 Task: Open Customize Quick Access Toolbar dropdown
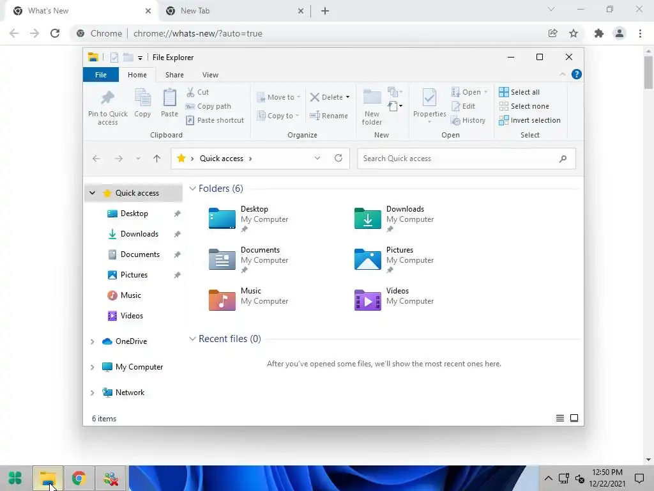[140, 58]
